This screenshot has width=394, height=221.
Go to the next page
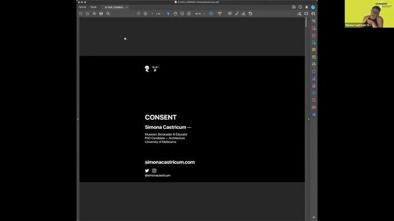point(145,14)
